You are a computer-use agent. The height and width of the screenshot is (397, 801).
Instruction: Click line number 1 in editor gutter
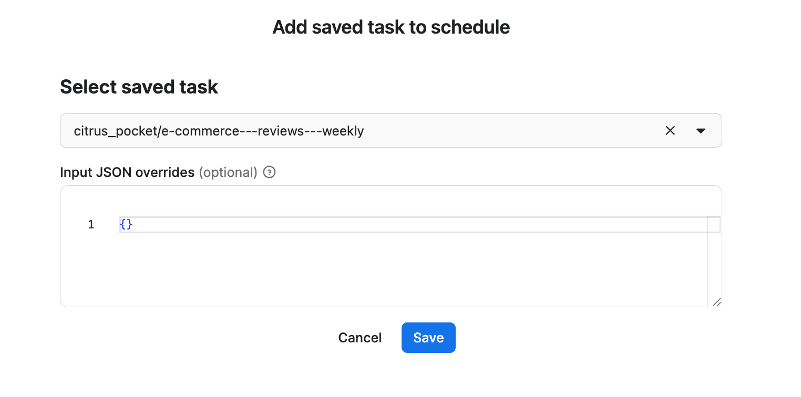(91, 225)
